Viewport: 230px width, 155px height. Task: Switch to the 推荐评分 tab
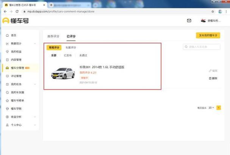53,36
